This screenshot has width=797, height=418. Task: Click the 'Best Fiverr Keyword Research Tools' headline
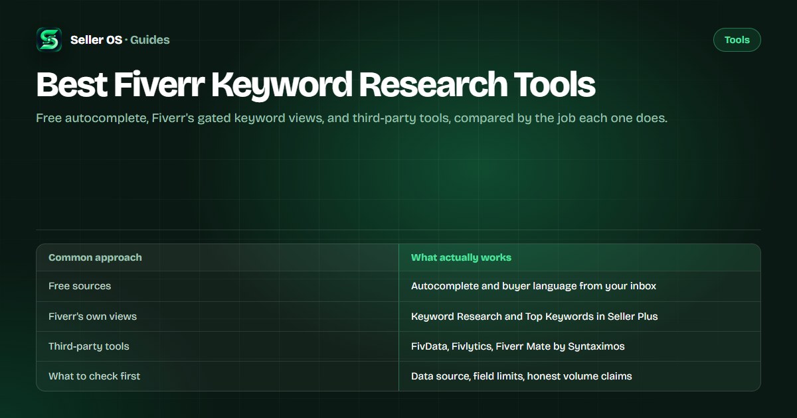coord(315,85)
